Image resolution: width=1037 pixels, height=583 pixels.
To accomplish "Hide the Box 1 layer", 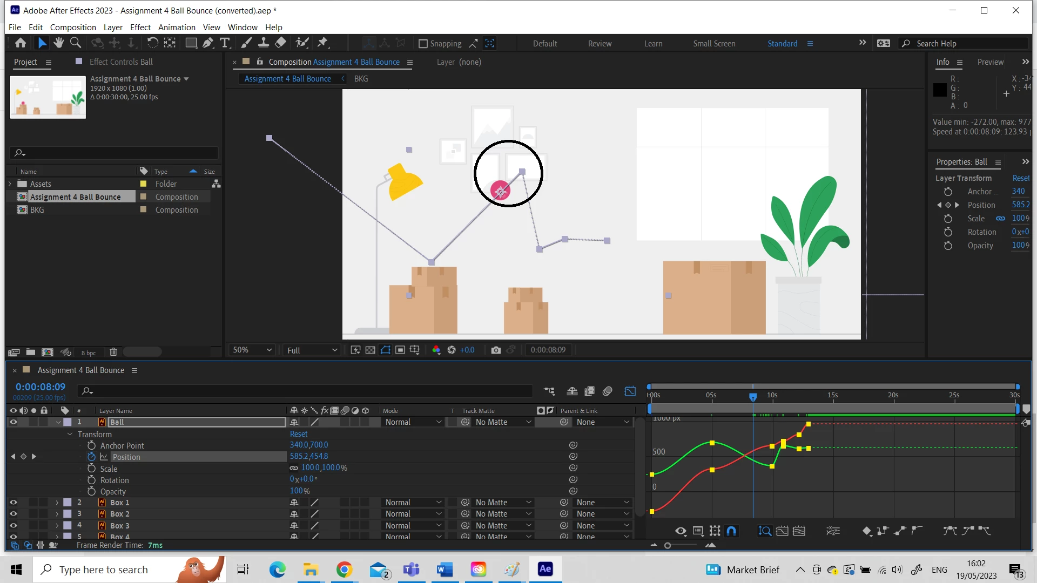I will [14, 503].
